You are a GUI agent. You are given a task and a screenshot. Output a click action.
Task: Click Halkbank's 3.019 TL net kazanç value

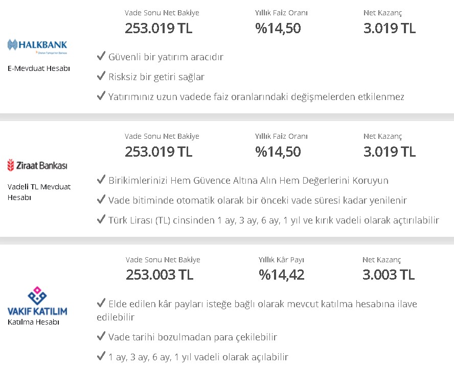(390, 28)
